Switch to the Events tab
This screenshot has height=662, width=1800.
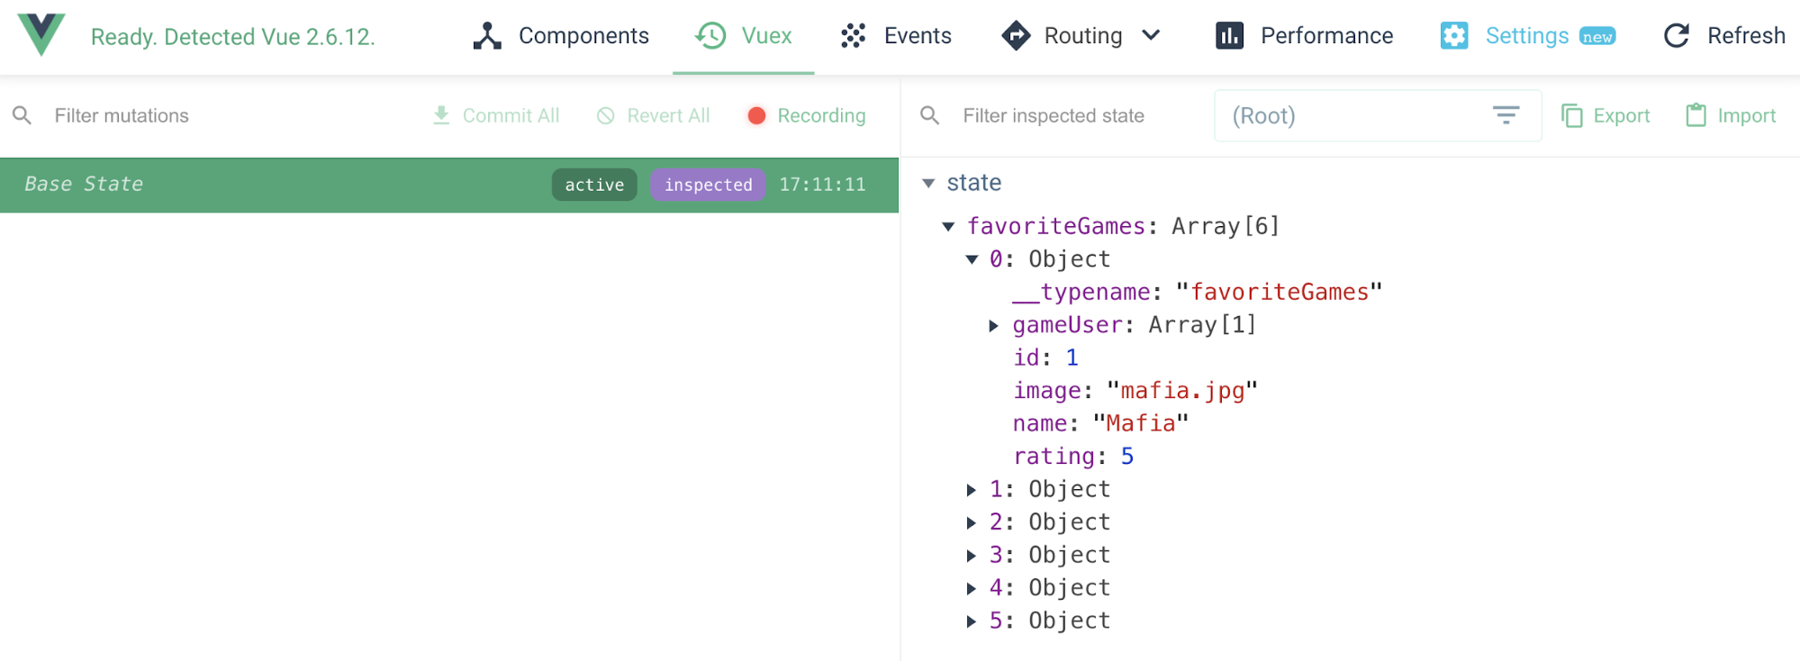tap(896, 36)
